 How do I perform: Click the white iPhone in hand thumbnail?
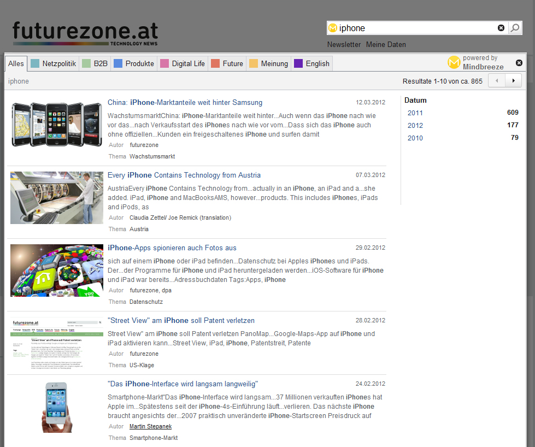(57, 408)
